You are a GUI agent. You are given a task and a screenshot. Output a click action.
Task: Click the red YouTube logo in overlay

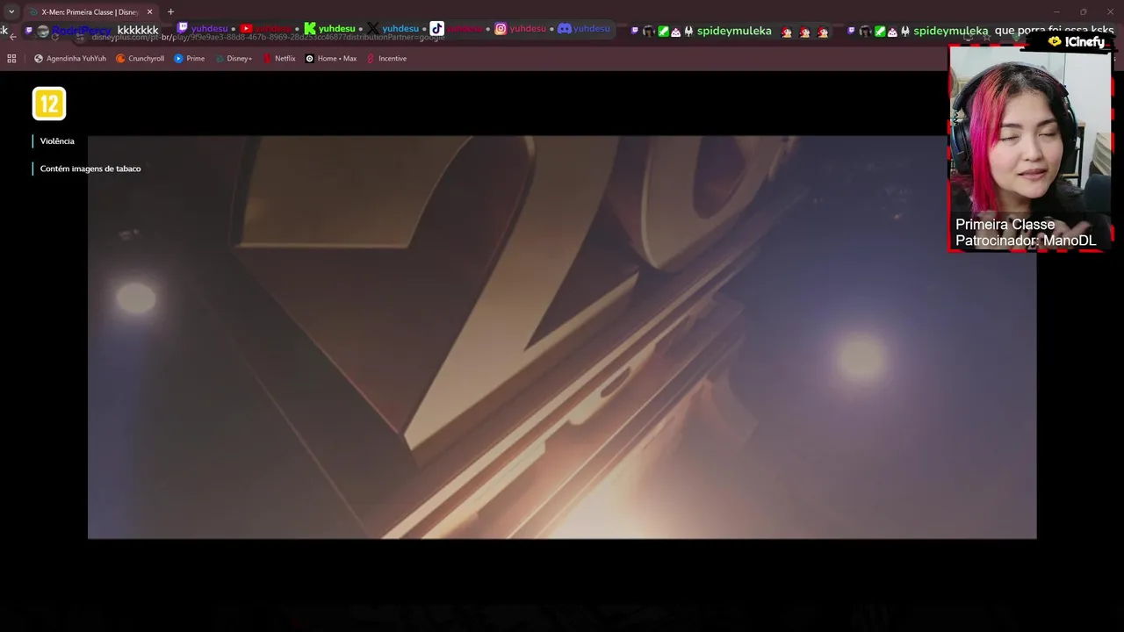point(246,28)
